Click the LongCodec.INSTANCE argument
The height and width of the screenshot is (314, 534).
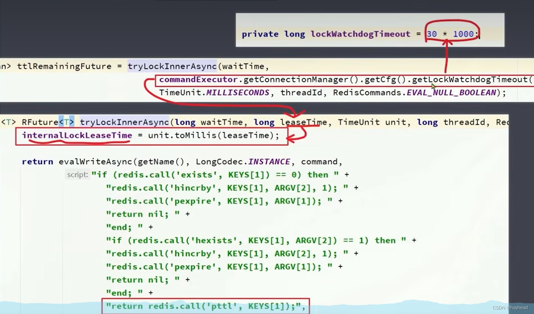243,162
